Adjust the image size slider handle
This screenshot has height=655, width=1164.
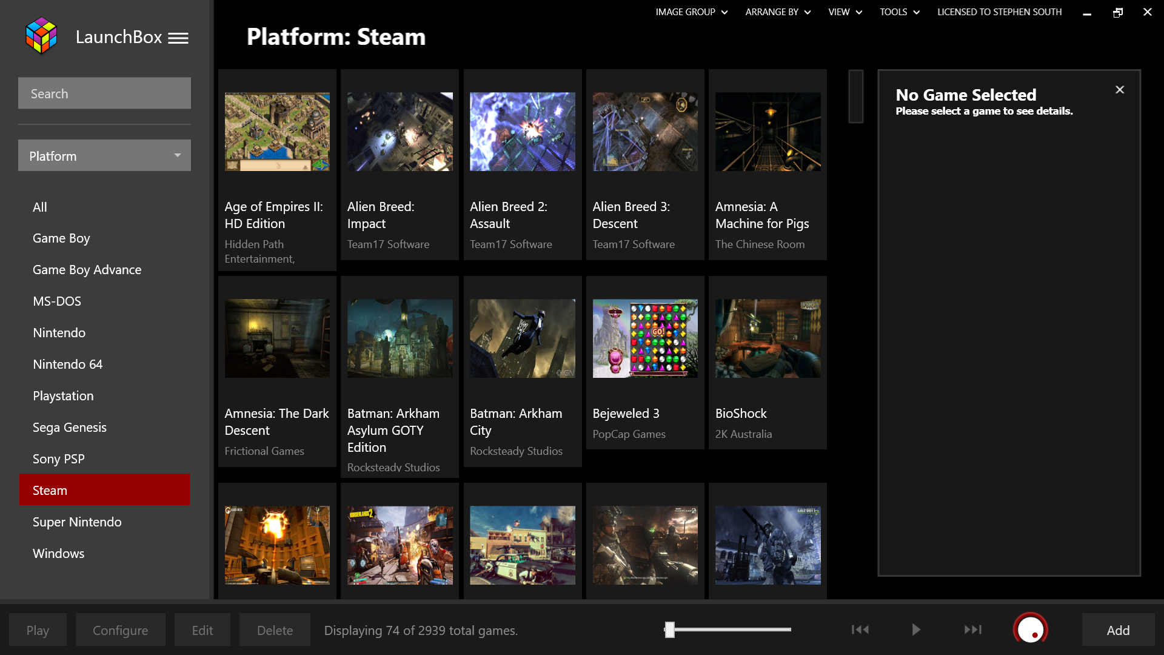pos(669,630)
